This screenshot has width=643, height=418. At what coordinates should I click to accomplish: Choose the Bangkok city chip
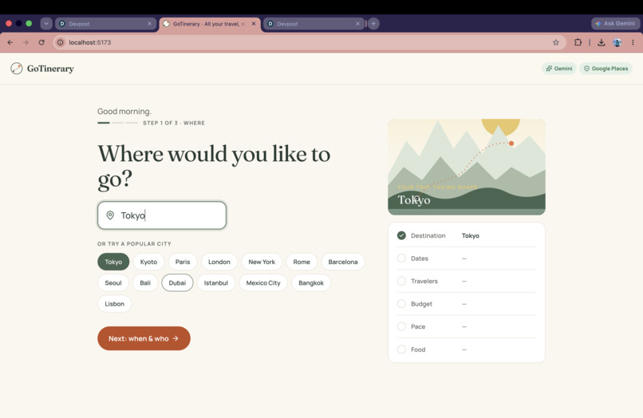pyautogui.click(x=311, y=282)
